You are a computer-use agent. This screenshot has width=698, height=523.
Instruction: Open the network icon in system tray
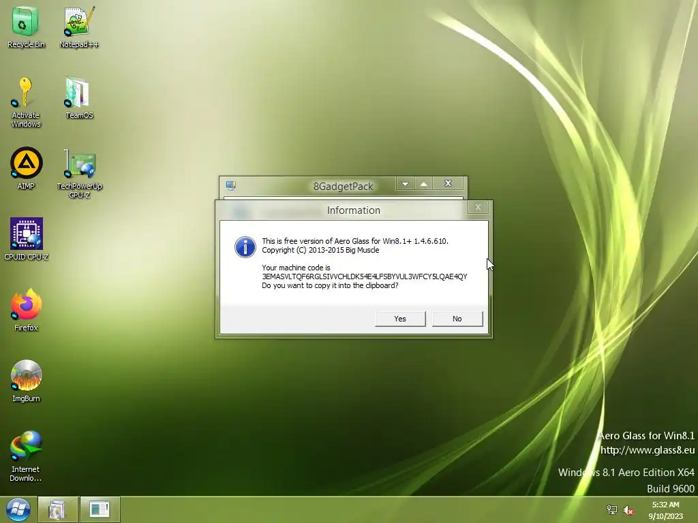[612, 510]
